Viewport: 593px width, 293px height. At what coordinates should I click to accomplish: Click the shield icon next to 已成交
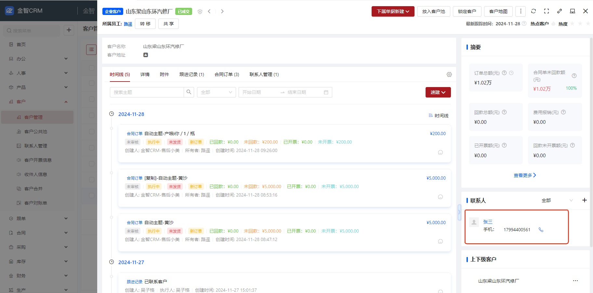(x=200, y=12)
